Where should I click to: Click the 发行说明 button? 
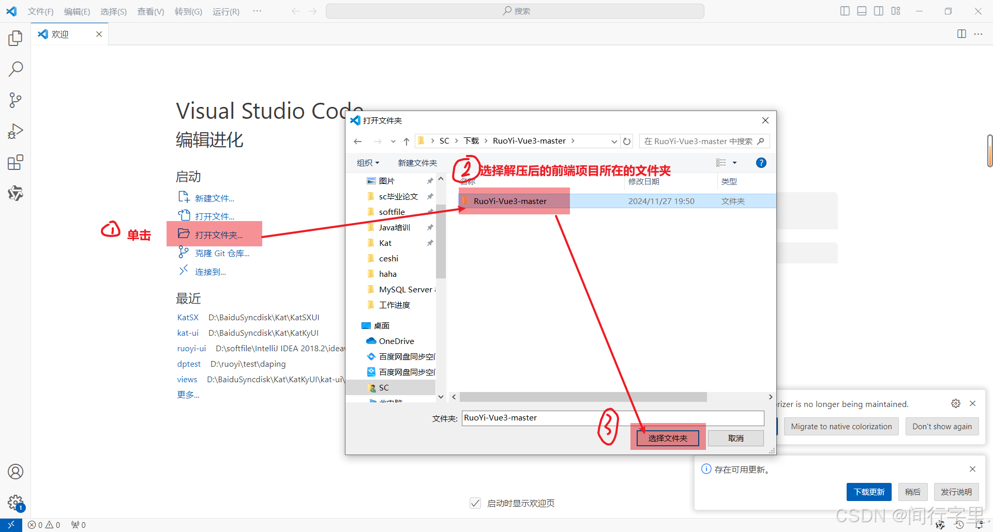coord(956,492)
